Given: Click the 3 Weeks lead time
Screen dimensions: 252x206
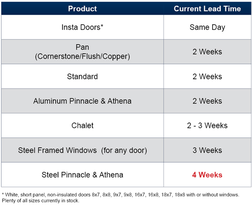Looking at the screenshot, I should coord(207,150).
